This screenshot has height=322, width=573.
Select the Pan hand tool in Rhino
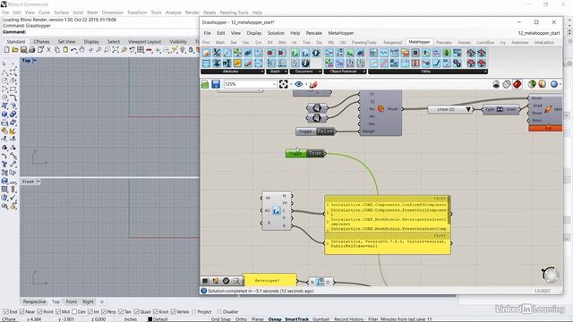coord(82,50)
